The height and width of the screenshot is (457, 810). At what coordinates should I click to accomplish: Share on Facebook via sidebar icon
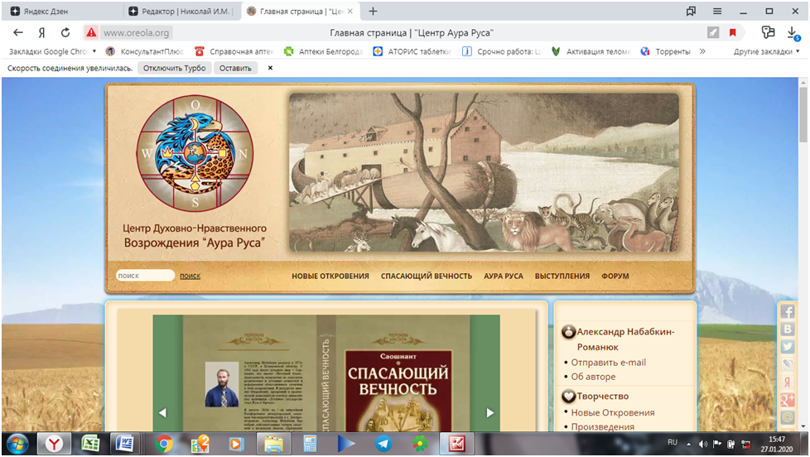coord(788,311)
